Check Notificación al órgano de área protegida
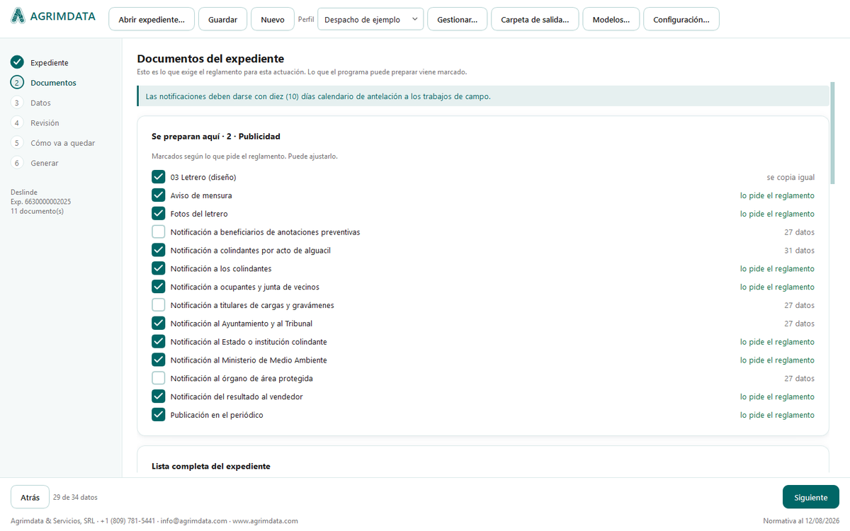The height and width of the screenshot is (531, 850). (159, 378)
